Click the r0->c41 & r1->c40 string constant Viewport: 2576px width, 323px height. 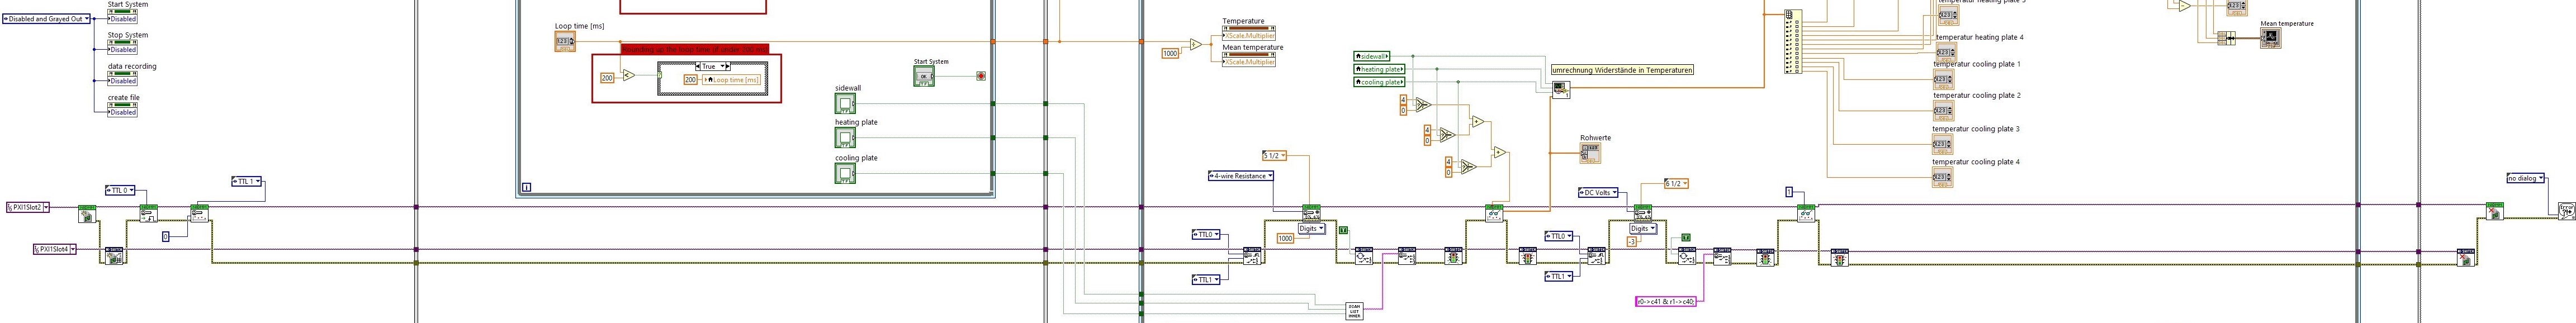pyautogui.click(x=1665, y=301)
